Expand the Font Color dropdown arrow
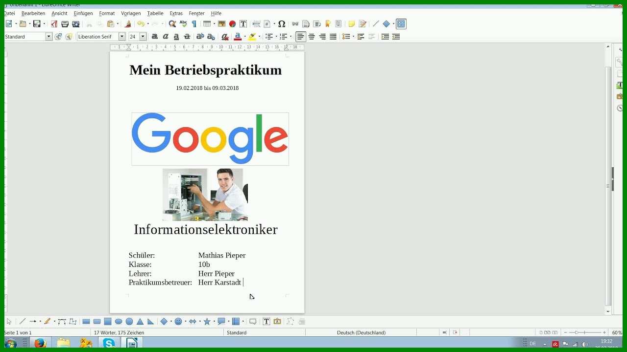The width and height of the screenshot is (627, 352). point(244,37)
